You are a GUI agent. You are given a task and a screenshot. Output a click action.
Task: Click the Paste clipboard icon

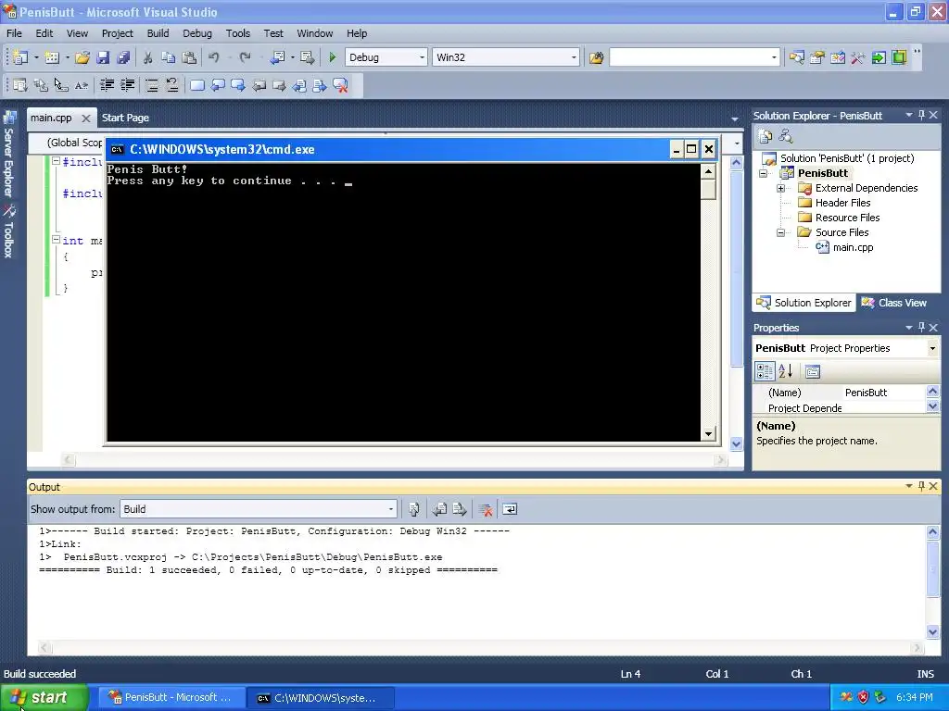[x=189, y=57]
